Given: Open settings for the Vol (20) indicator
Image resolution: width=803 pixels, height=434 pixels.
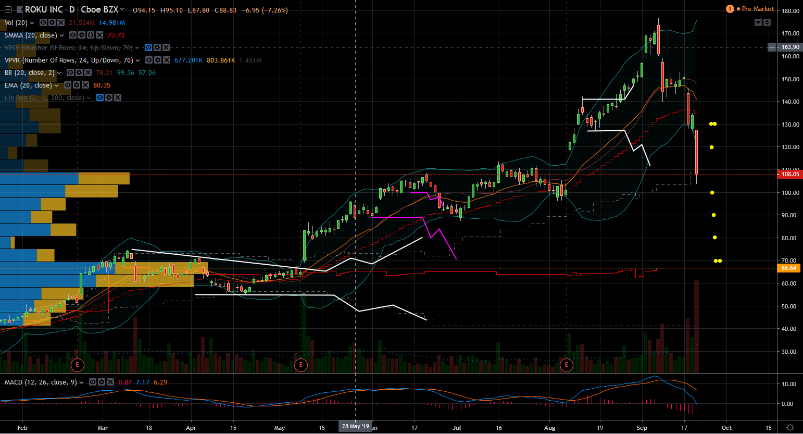Looking at the screenshot, I should pos(52,23).
